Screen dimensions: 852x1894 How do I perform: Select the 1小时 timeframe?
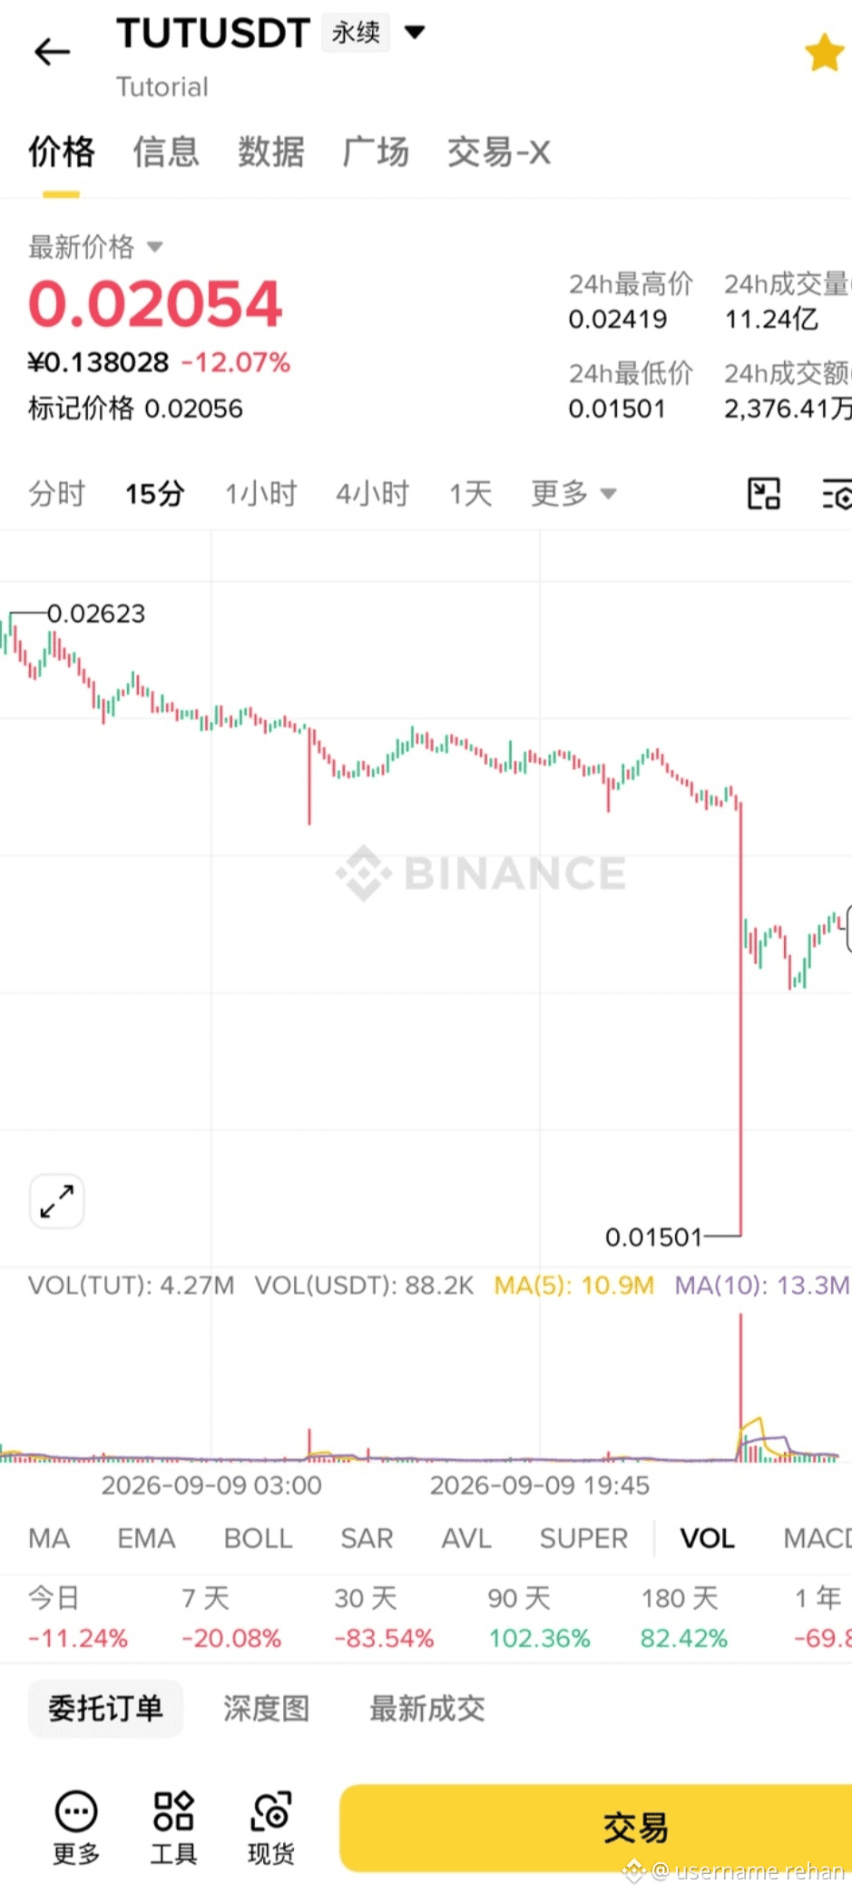(x=261, y=494)
